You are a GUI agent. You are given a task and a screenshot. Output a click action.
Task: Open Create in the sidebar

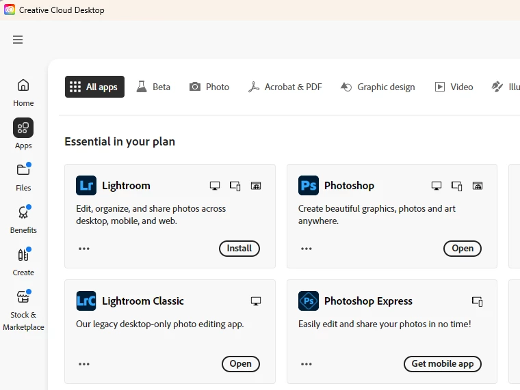(x=23, y=262)
